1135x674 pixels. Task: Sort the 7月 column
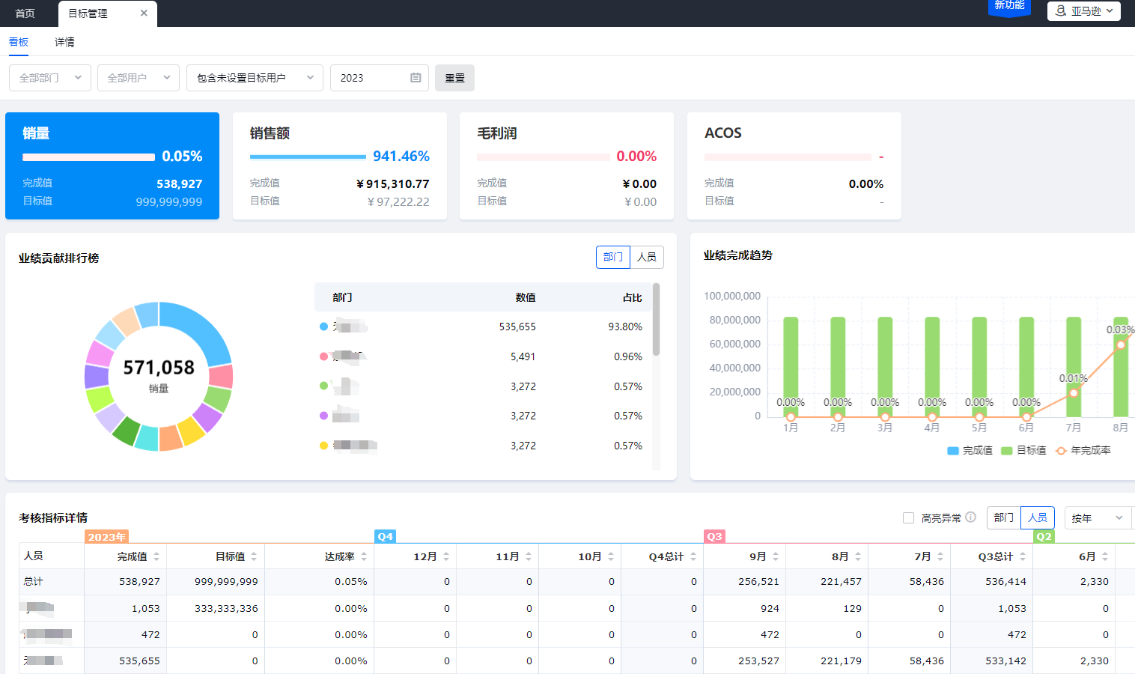[x=940, y=556]
